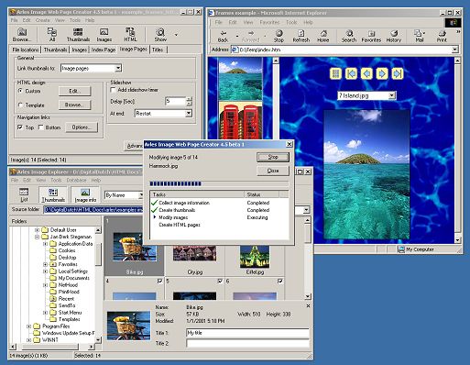Viewport: 470px width, 365px height.
Task: Switch to the Index Page tab
Action: click(x=104, y=50)
